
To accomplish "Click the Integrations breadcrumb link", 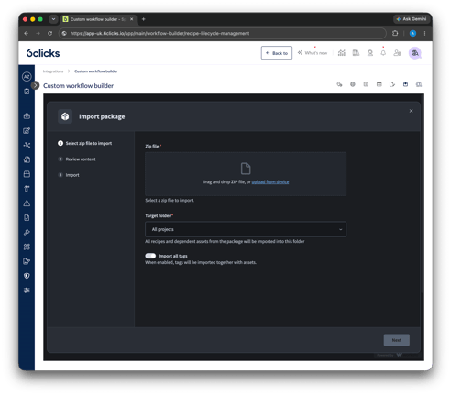I will [x=53, y=71].
